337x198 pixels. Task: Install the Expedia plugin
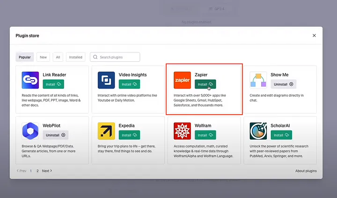click(129, 135)
